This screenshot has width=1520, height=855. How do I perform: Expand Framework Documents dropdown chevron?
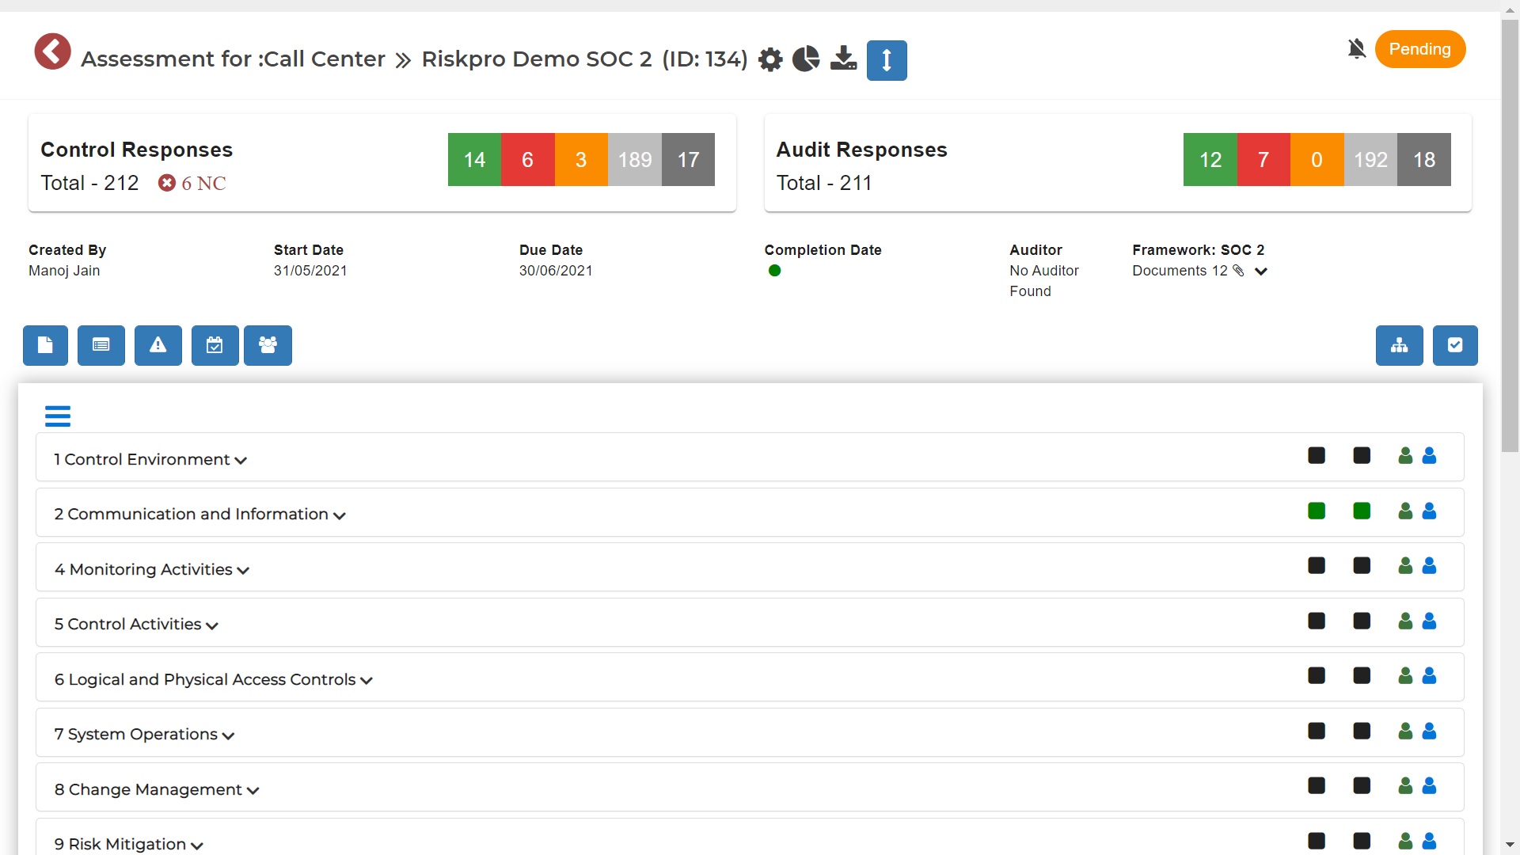1261,272
